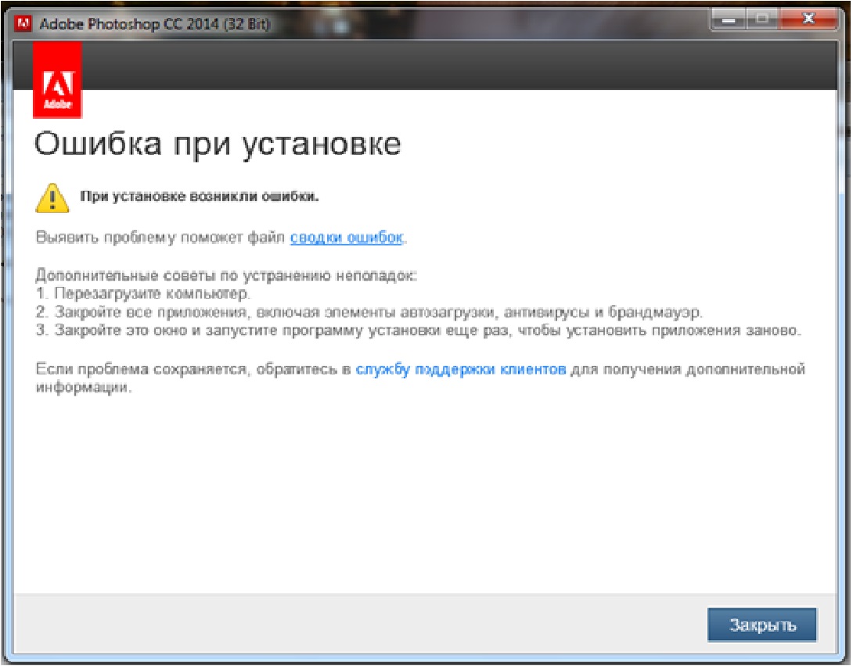Maximize the Photoshop installer window
This screenshot has width=853, height=666.
point(763,20)
